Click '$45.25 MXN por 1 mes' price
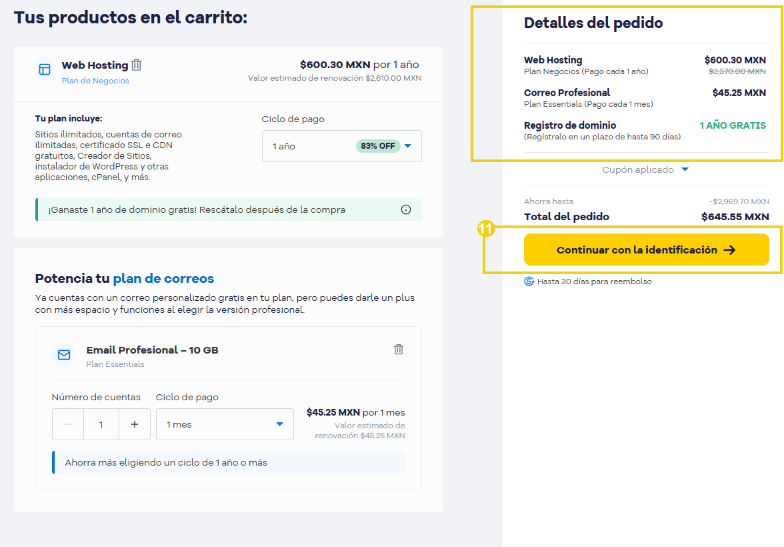Image resolution: width=784 pixels, height=547 pixels. click(355, 412)
